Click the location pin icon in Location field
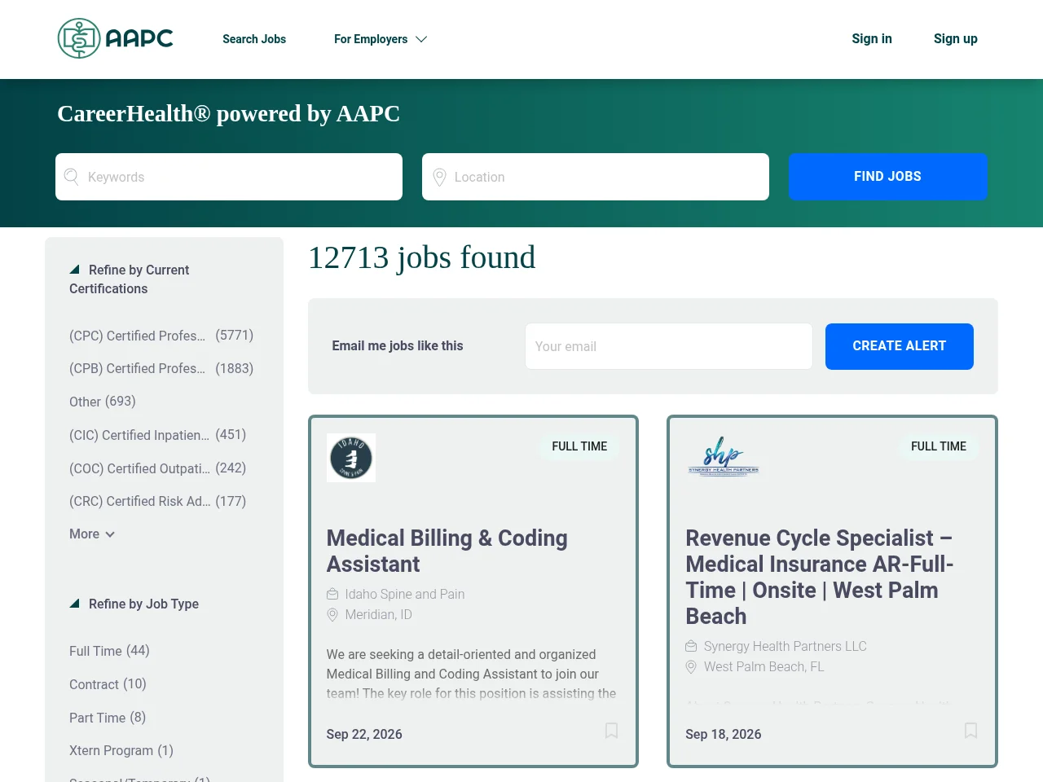Viewport: 1043px width, 782px height. (x=439, y=177)
